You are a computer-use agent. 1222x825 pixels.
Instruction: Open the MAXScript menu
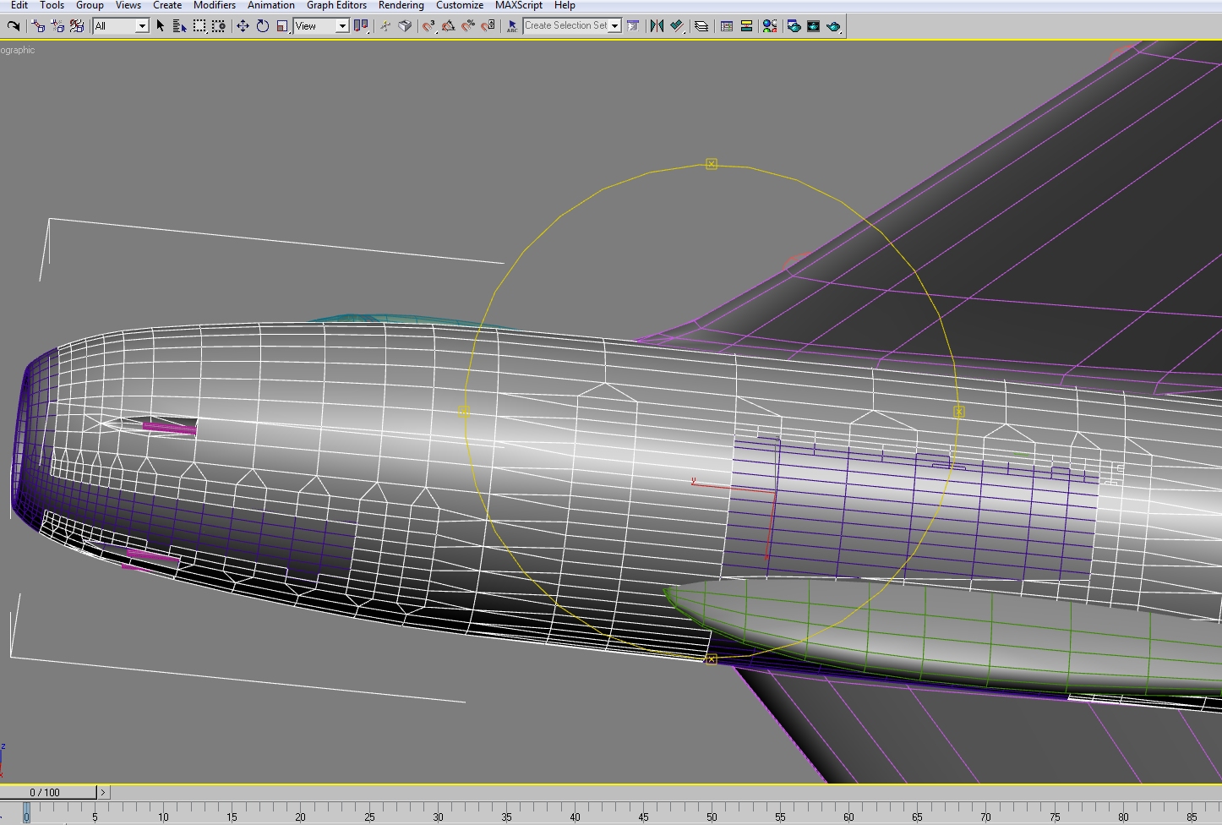point(519,5)
